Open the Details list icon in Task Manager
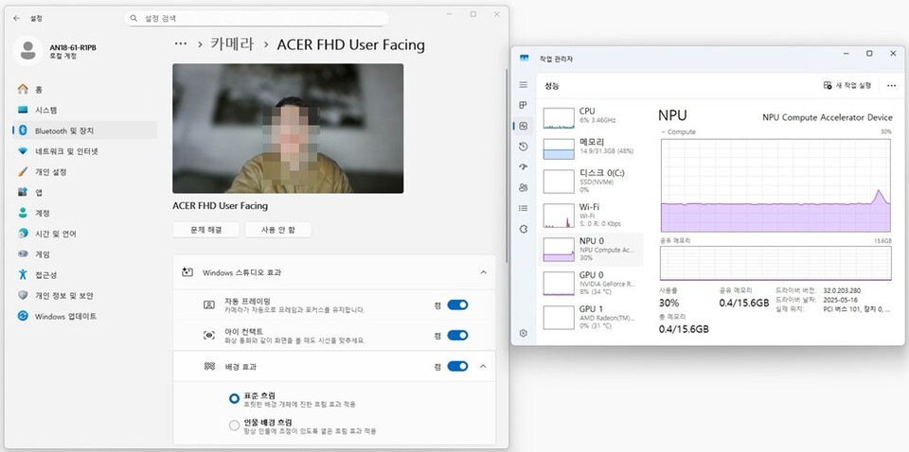This screenshot has width=909, height=452. pyautogui.click(x=524, y=208)
